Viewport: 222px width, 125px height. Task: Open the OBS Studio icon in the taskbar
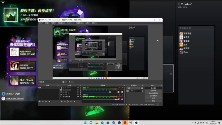136,122
